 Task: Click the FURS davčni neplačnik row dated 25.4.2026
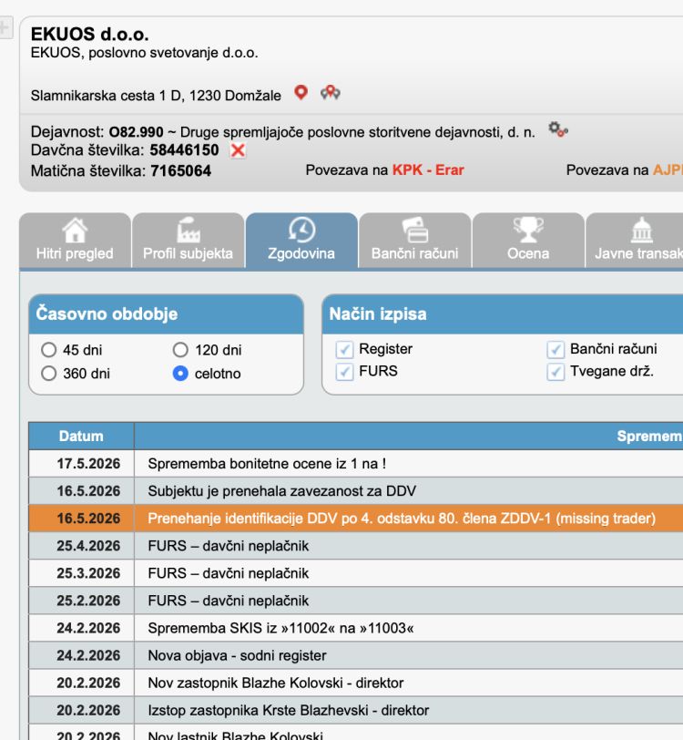(356, 546)
